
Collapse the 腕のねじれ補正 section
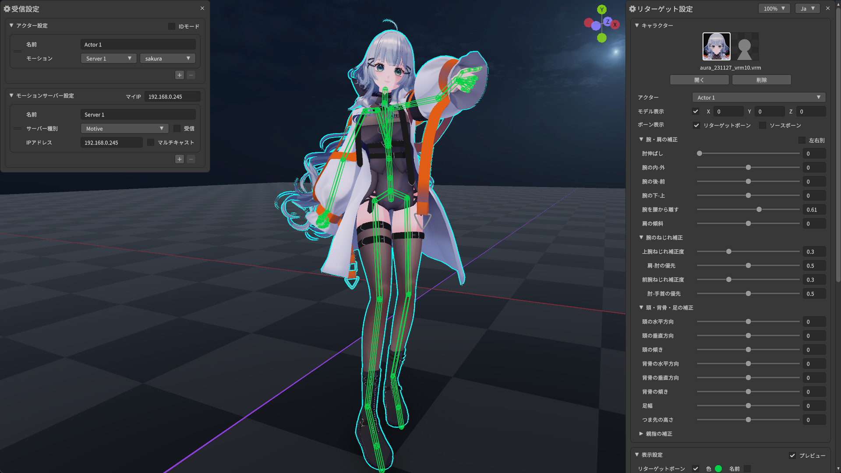(641, 237)
